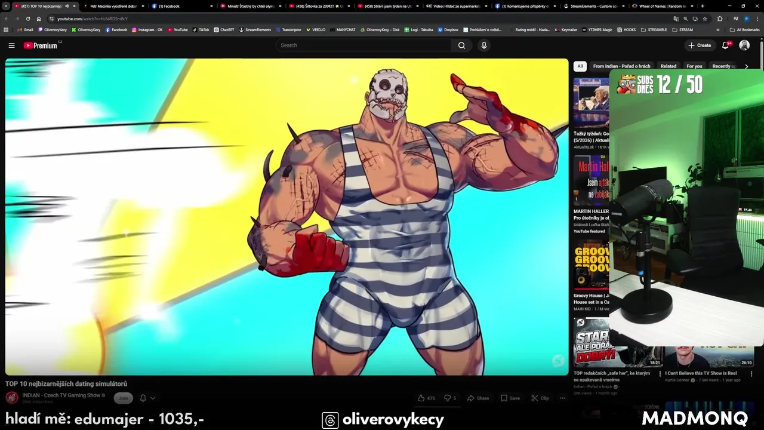Select the Related filter chip

(668, 66)
